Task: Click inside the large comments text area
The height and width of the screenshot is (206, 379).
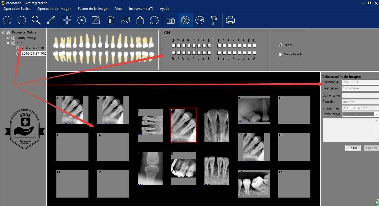Action: tap(349, 130)
